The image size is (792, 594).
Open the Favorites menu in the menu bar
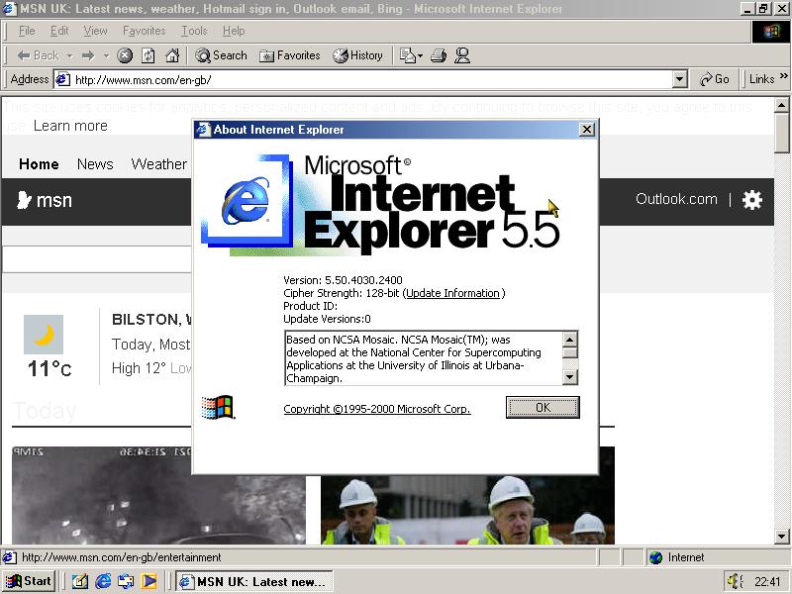coord(144,31)
